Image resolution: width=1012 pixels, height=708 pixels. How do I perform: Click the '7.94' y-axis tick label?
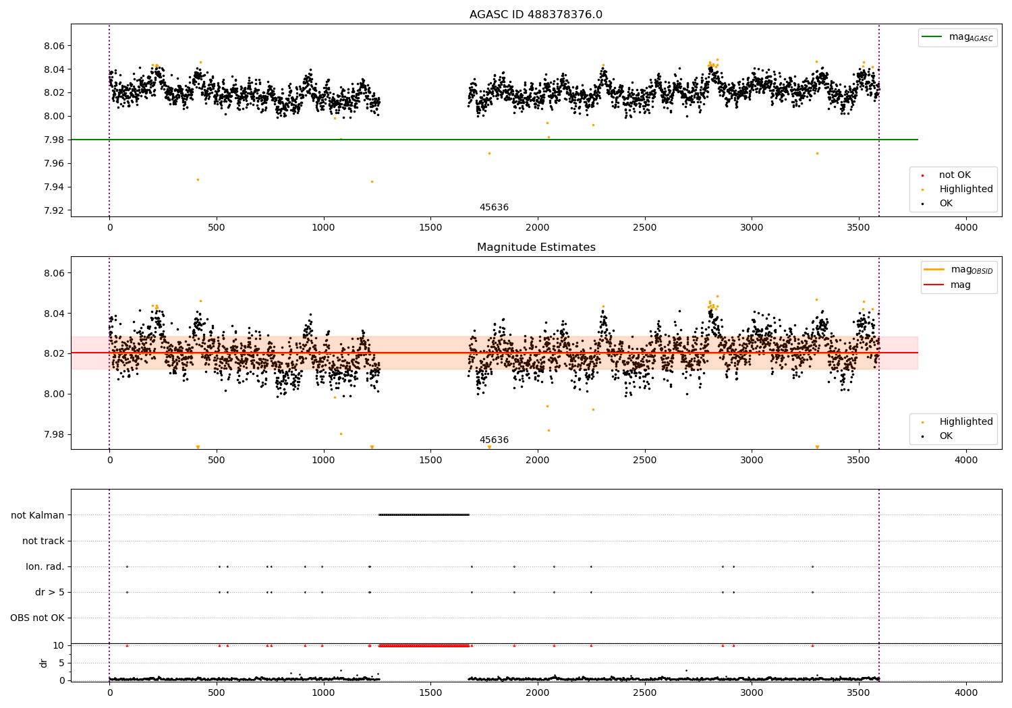pyautogui.click(x=54, y=187)
